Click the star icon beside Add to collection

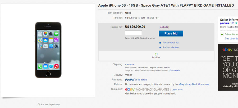point(160,47)
